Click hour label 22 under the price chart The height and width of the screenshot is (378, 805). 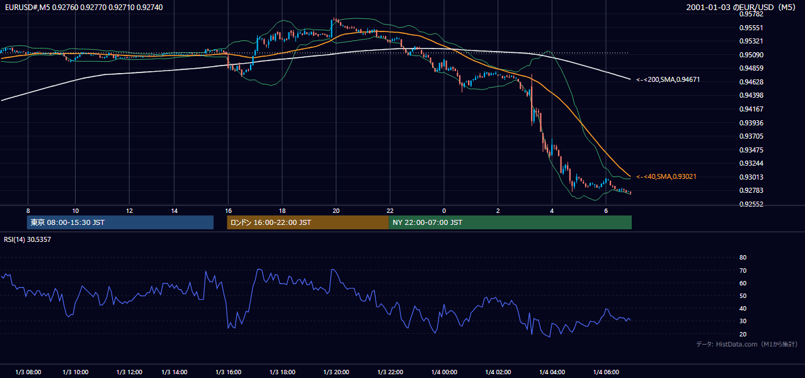pos(390,210)
